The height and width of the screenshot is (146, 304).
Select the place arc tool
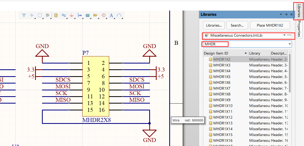click(119, 15)
